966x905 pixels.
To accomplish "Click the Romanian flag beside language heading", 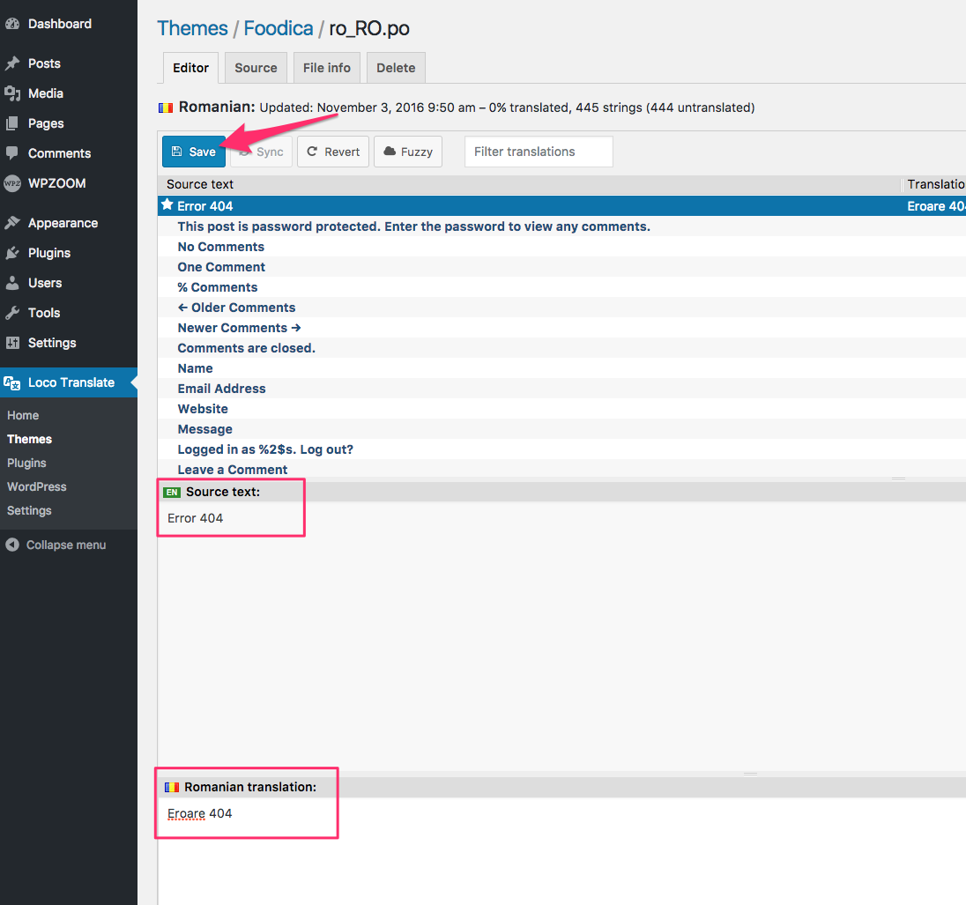I will [166, 108].
